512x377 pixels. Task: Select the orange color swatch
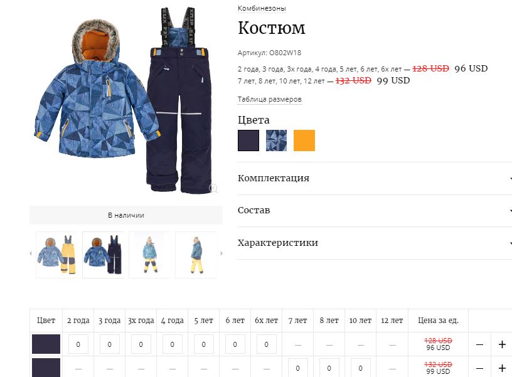click(304, 141)
